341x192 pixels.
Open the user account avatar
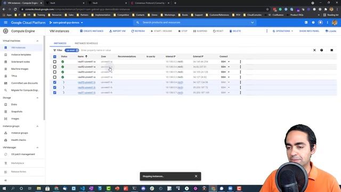tap(335, 22)
